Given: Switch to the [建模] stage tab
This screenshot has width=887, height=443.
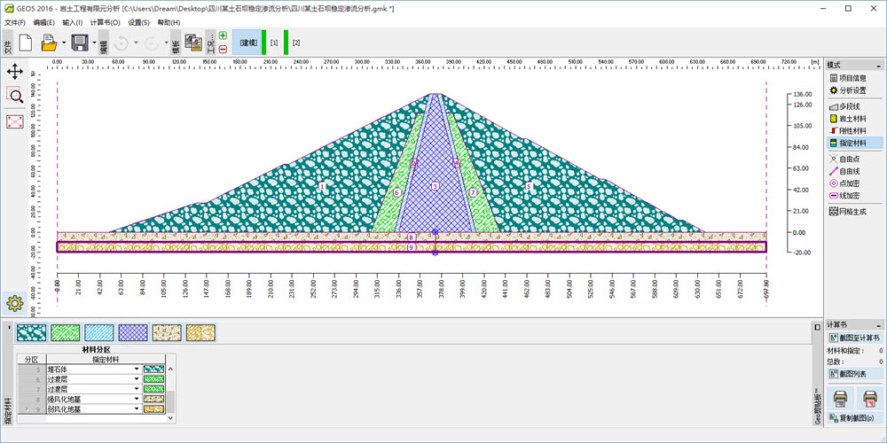Looking at the screenshot, I should (248, 43).
